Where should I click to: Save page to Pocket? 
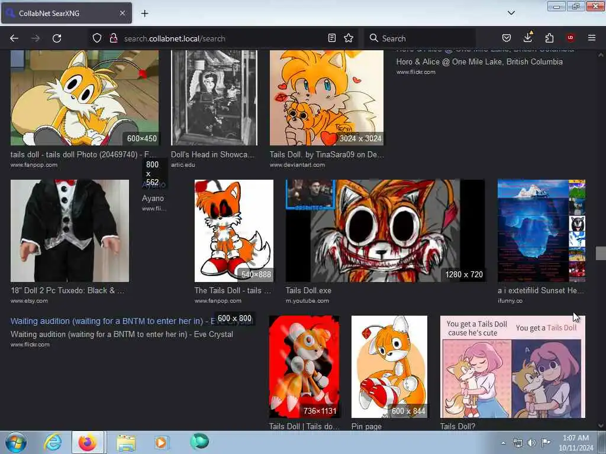tap(507, 38)
